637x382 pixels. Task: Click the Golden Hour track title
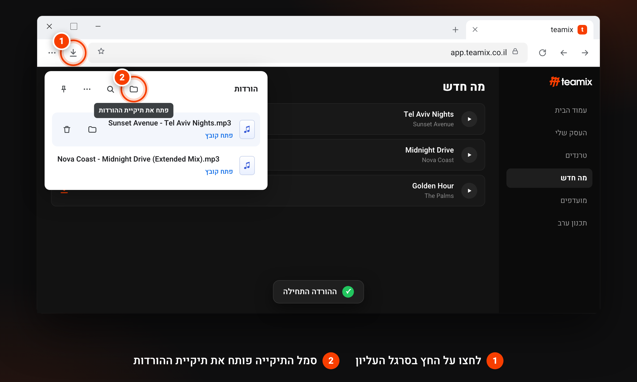433,186
